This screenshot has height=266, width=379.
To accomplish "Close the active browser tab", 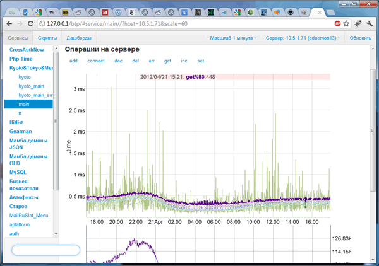I will (320, 13).
